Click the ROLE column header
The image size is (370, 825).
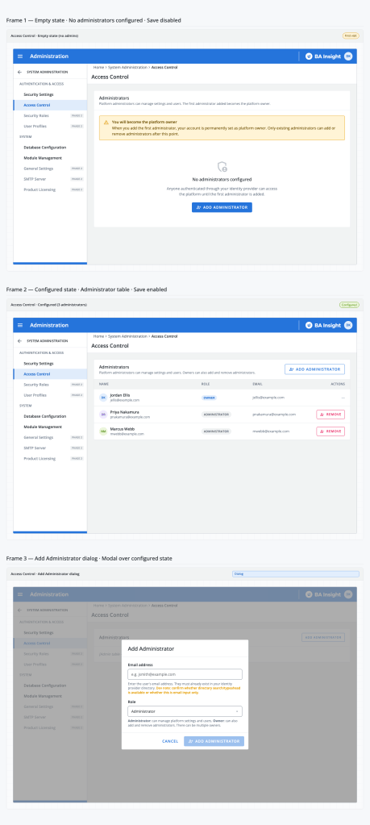tap(205, 384)
